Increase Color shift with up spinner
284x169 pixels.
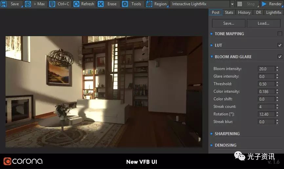[x=277, y=98]
